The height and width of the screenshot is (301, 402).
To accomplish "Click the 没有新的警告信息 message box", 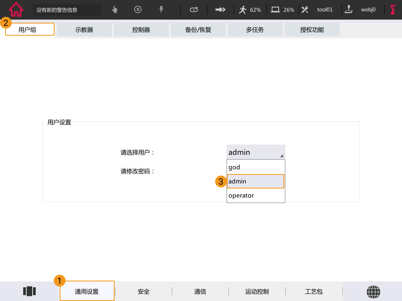I will pyautogui.click(x=67, y=10).
